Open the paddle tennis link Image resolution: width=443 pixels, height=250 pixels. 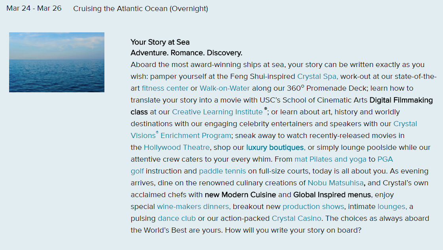point(222,171)
